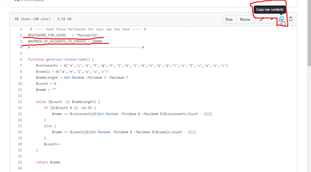Click the $NUMBER_OF_ACCOUNTS_TO_CREATE variable

(x=57, y=41)
